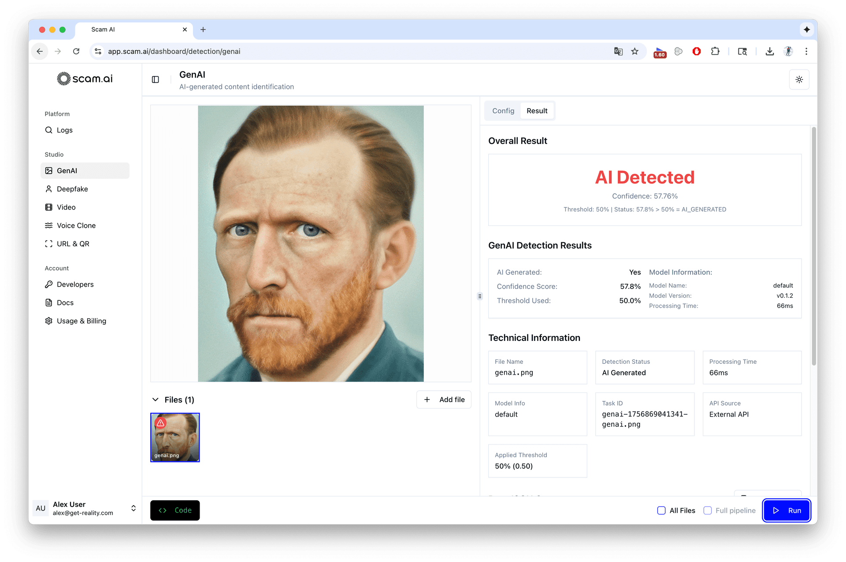846x562 pixels.
Task: Open Deepfake detection in sidebar
Action: click(72, 189)
